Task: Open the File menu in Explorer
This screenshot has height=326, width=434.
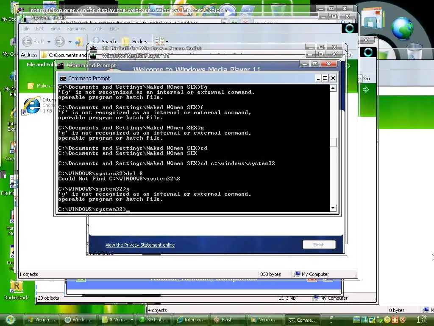Action: (26, 28)
